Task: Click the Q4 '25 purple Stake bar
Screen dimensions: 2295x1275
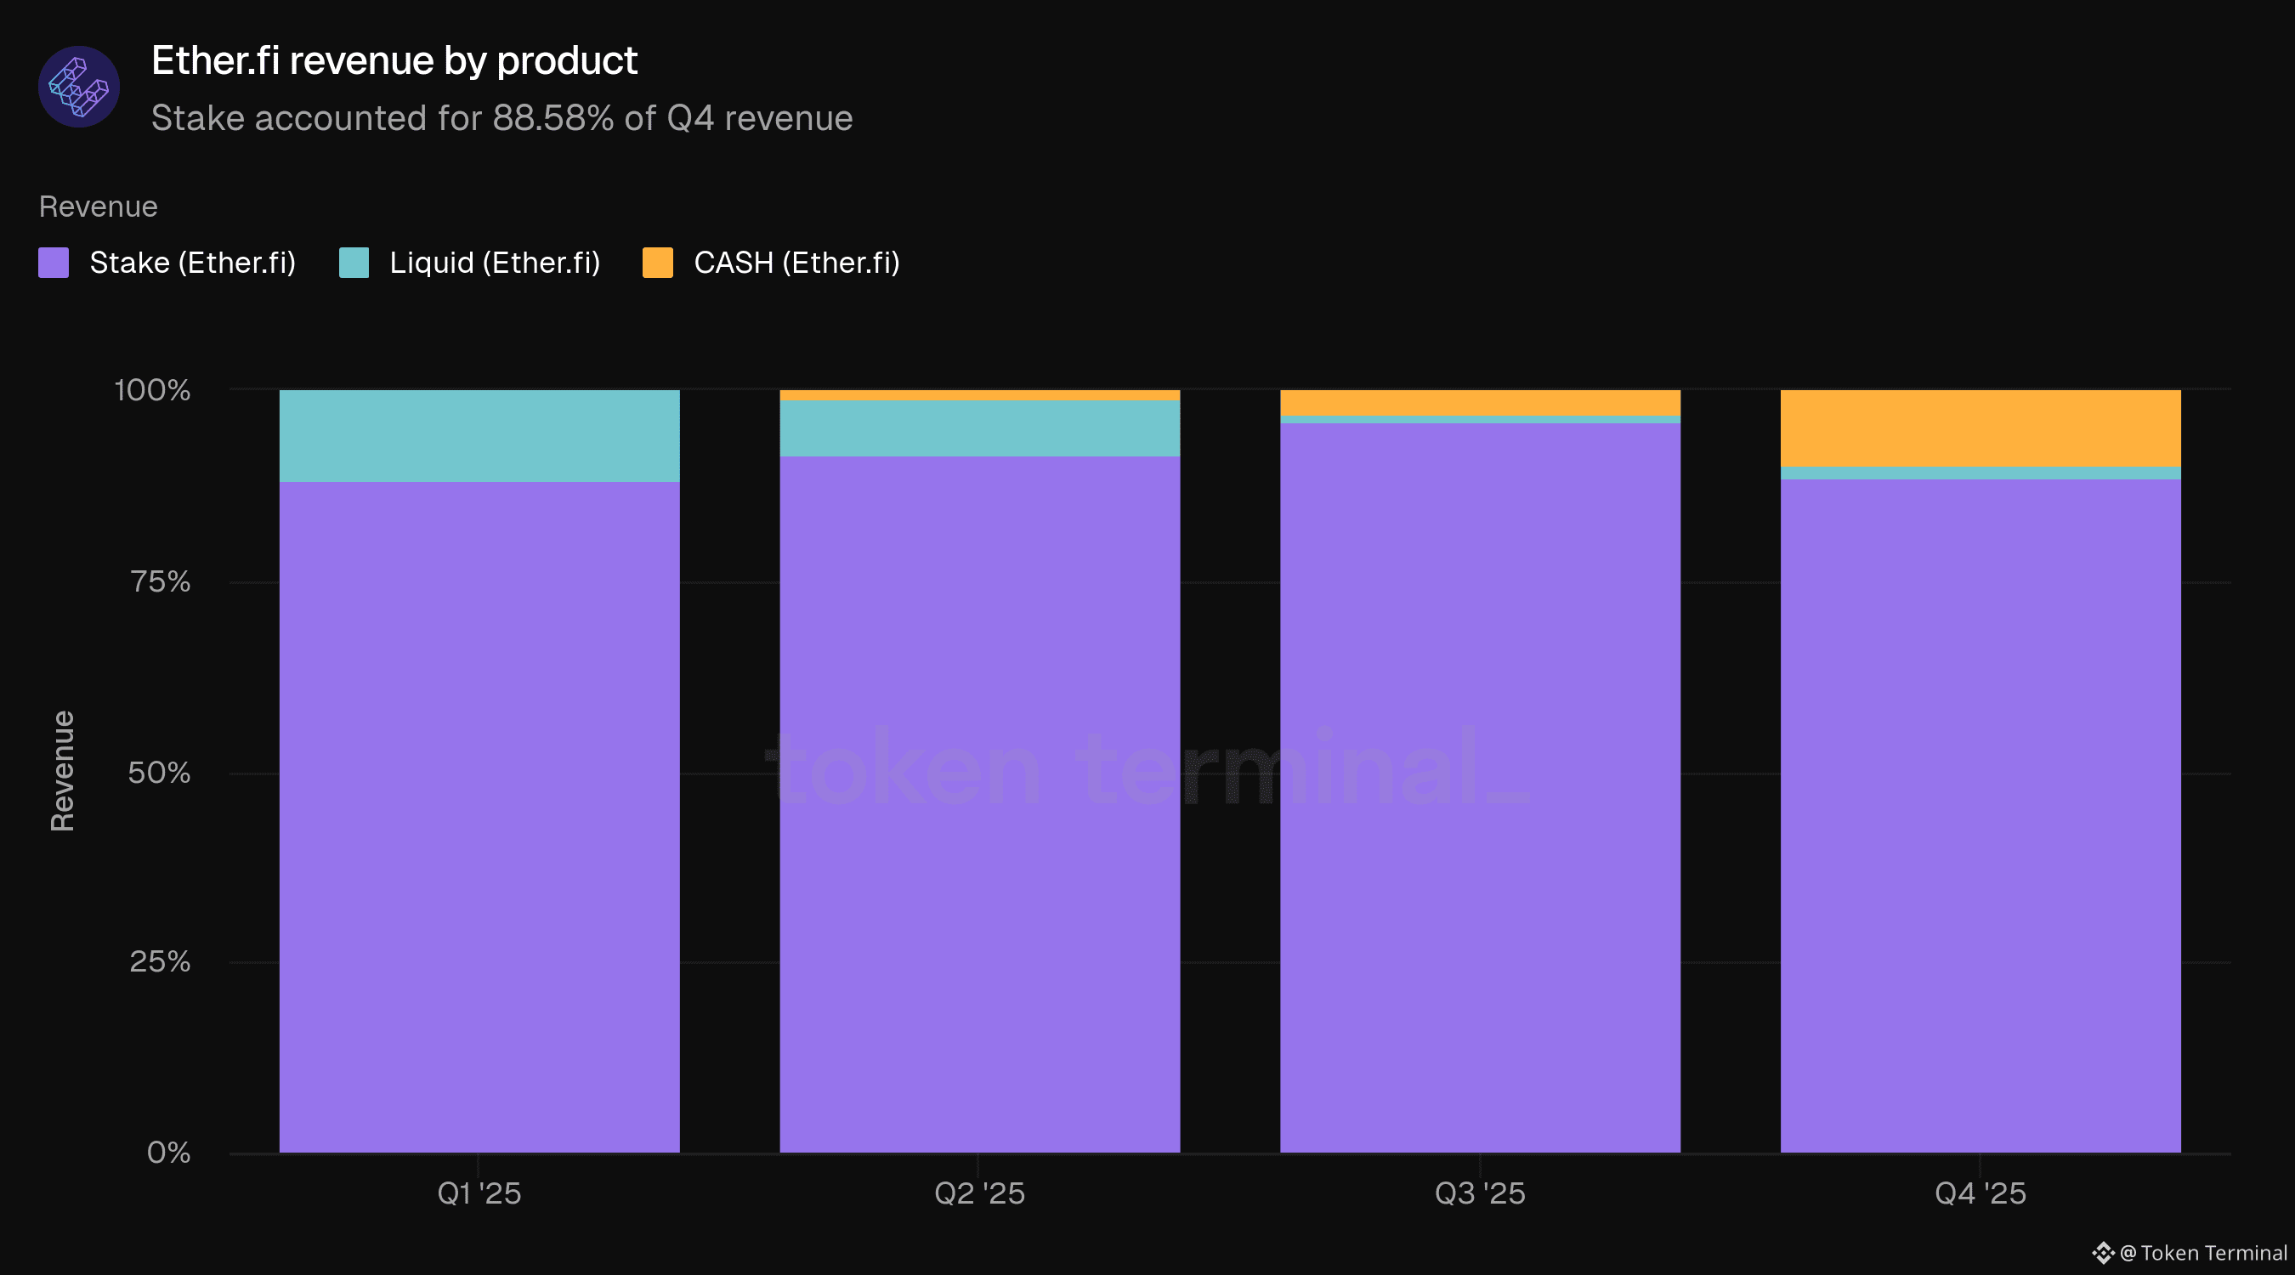Action: pos(1980,815)
